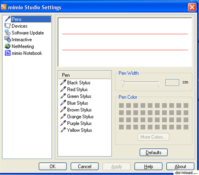Click the Pens category icon
199x175 pixels.
click(x=8, y=19)
